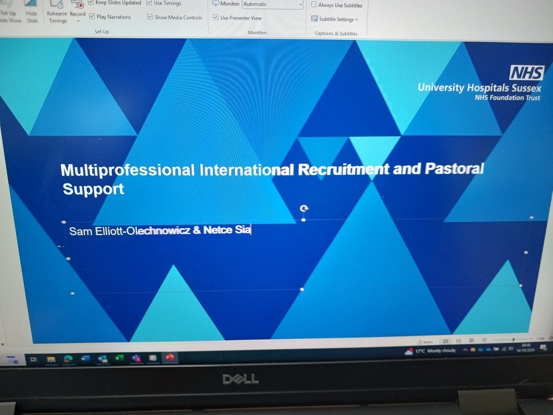
Task: Open the orange app icon beside PowerPoint
Action: (x=153, y=358)
